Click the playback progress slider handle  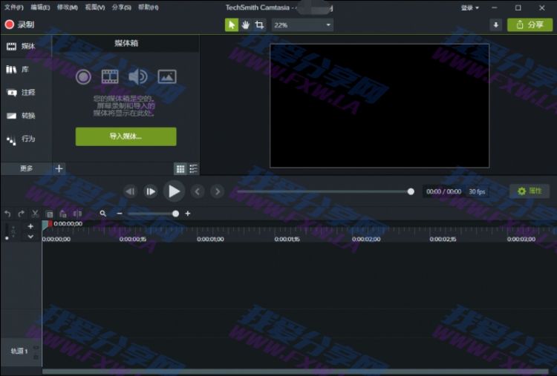pyautogui.click(x=411, y=191)
